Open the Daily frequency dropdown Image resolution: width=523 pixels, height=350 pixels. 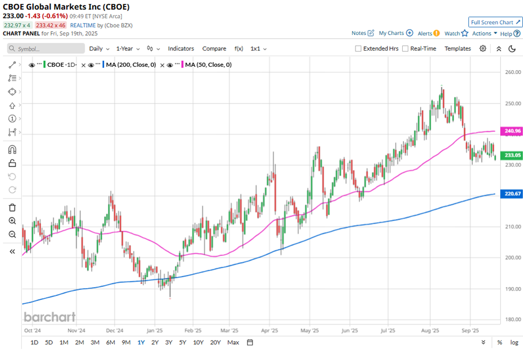coord(99,48)
